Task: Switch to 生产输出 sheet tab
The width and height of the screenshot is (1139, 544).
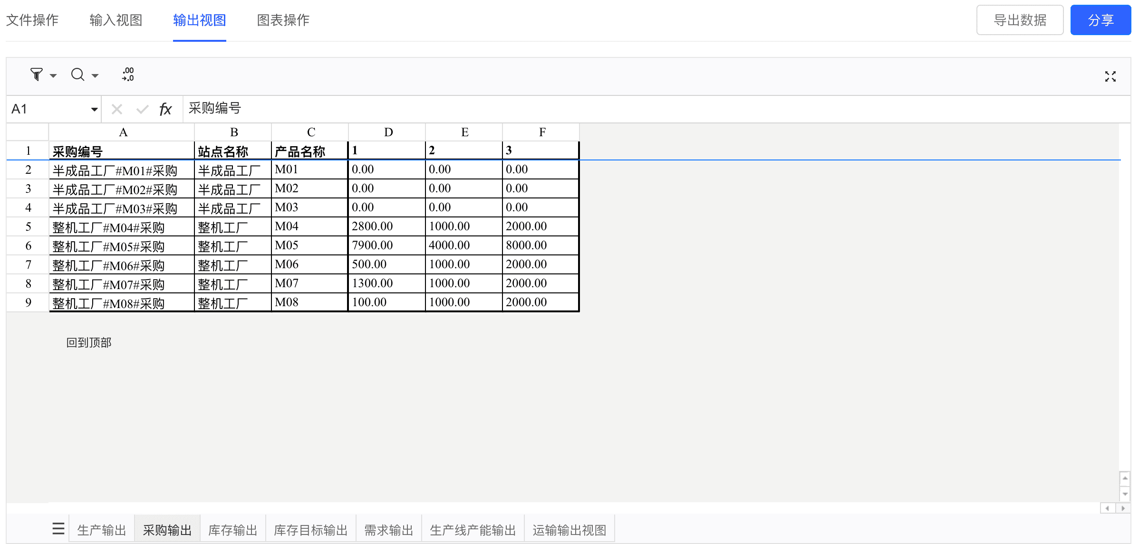Action: click(x=102, y=530)
